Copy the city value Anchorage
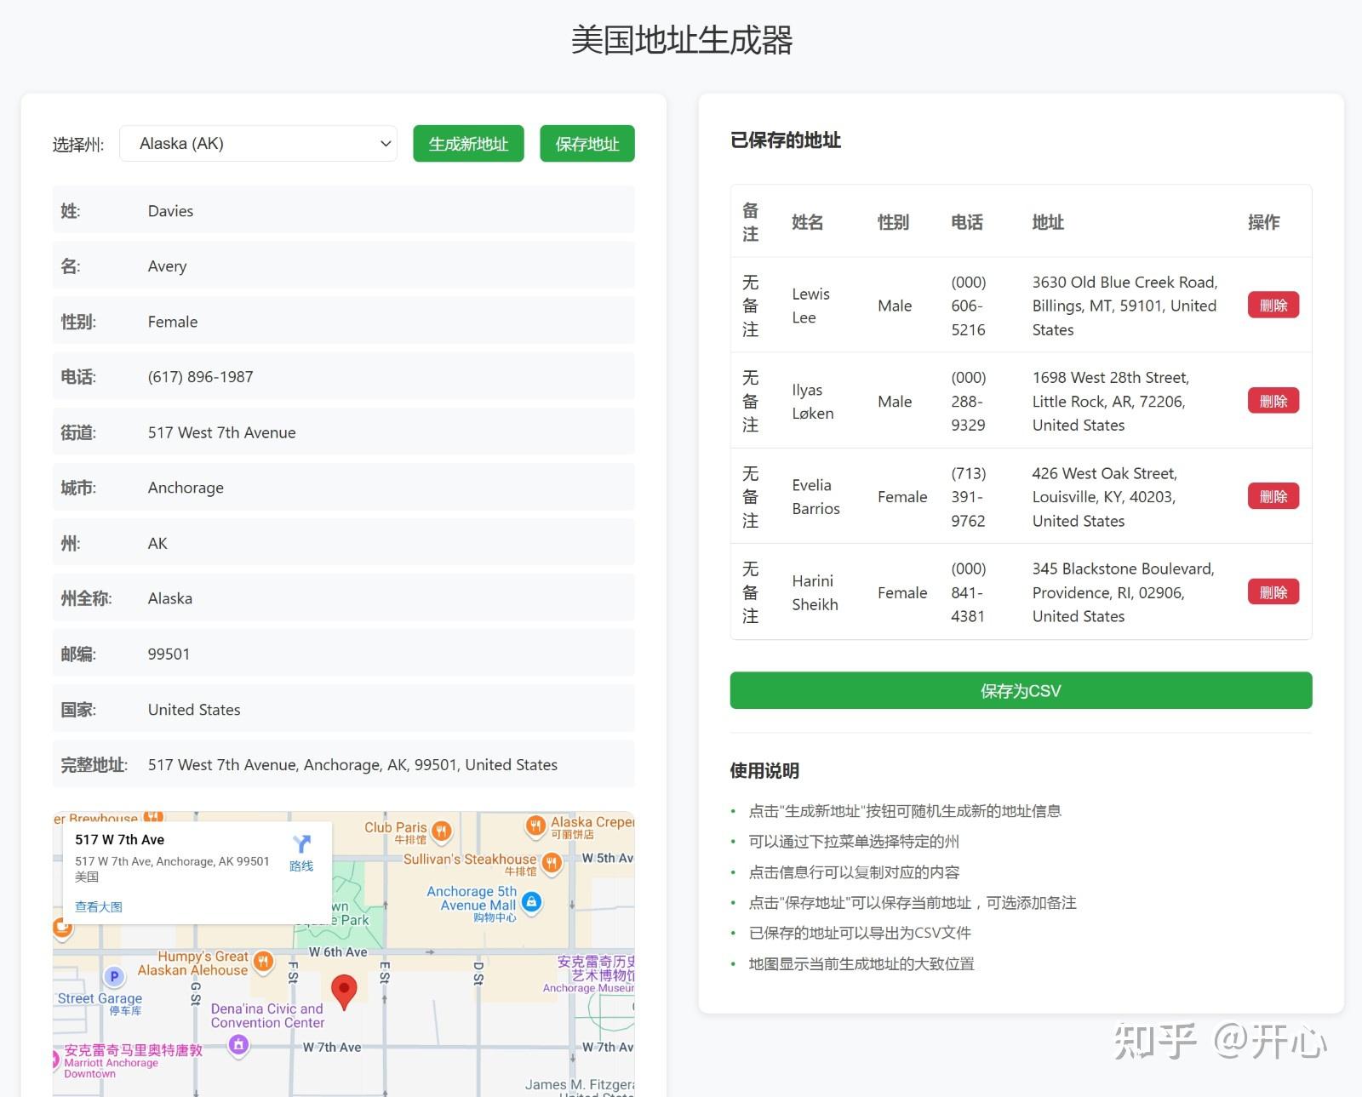Viewport: 1362px width, 1097px height. pos(344,487)
